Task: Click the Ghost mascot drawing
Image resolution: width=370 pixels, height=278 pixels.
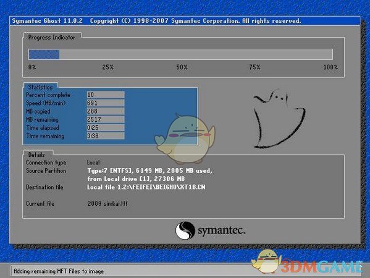Action: click(279, 119)
